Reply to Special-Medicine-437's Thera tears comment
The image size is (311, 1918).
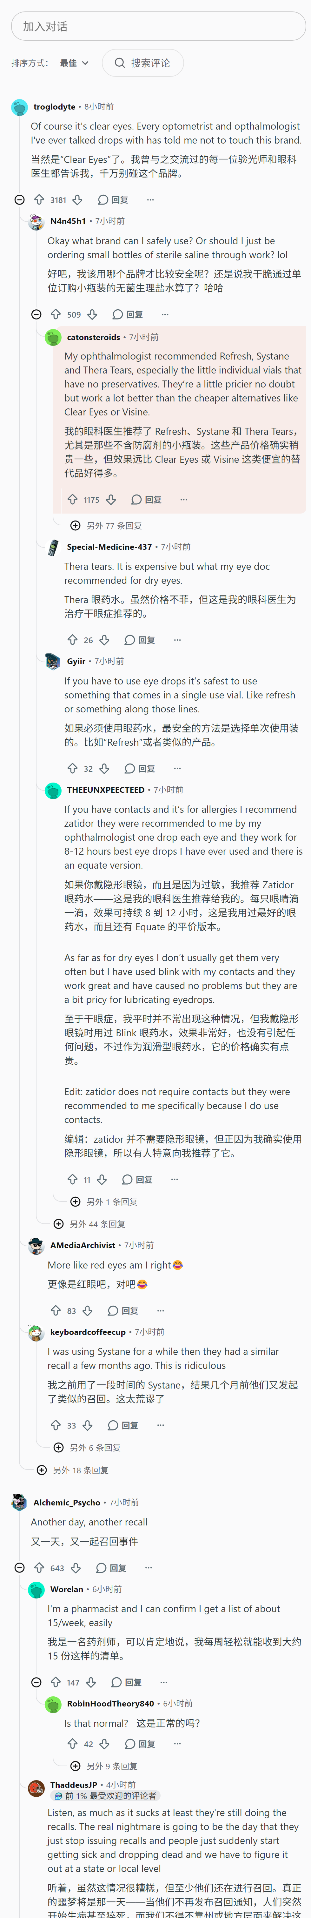pyautogui.click(x=140, y=640)
